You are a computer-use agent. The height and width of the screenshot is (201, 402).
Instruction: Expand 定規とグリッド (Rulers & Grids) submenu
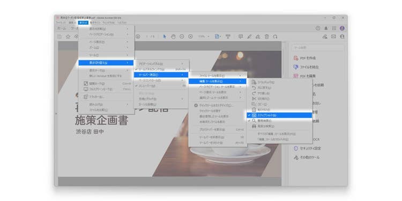pyautogui.click(x=161, y=99)
